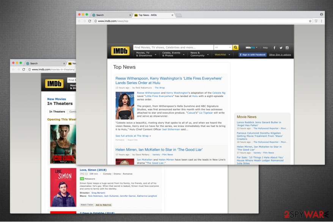Open Other Sign in options link
Screen dimensions: 333x222
point(280,55)
